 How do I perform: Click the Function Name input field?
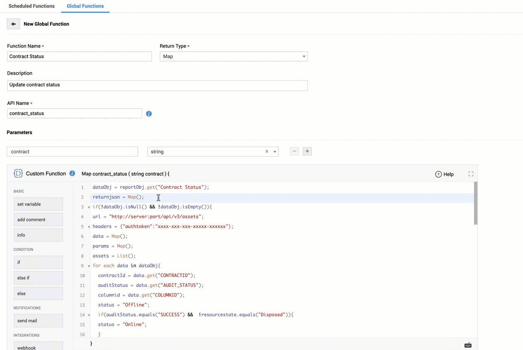[x=79, y=57]
